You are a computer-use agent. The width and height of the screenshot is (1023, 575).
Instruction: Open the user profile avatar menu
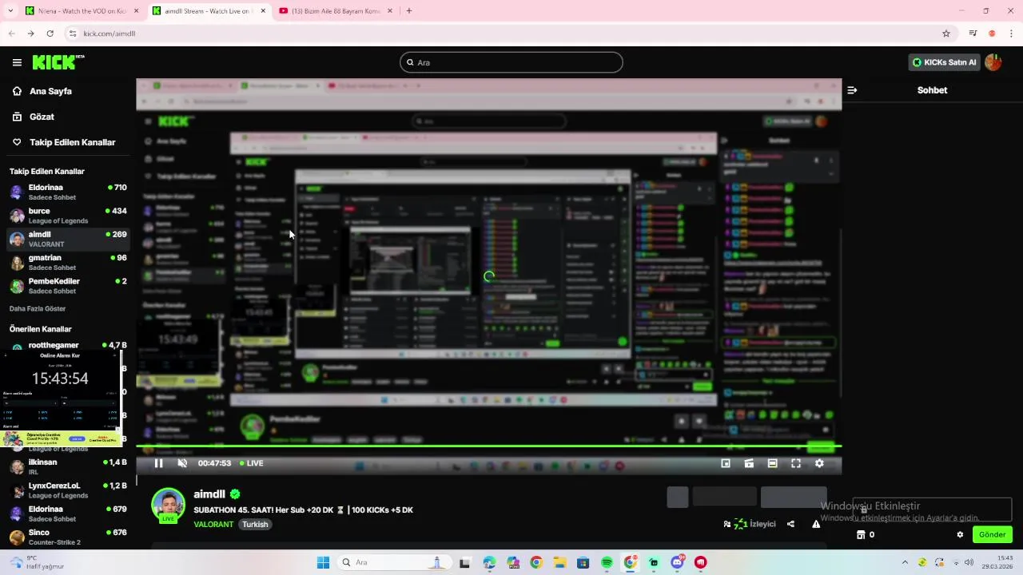coord(993,62)
